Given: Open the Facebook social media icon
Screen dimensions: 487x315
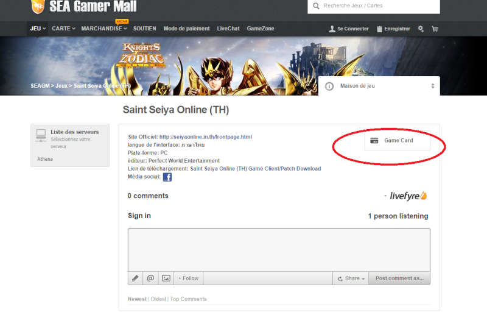Looking at the screenshot, I should coord(167,177).
